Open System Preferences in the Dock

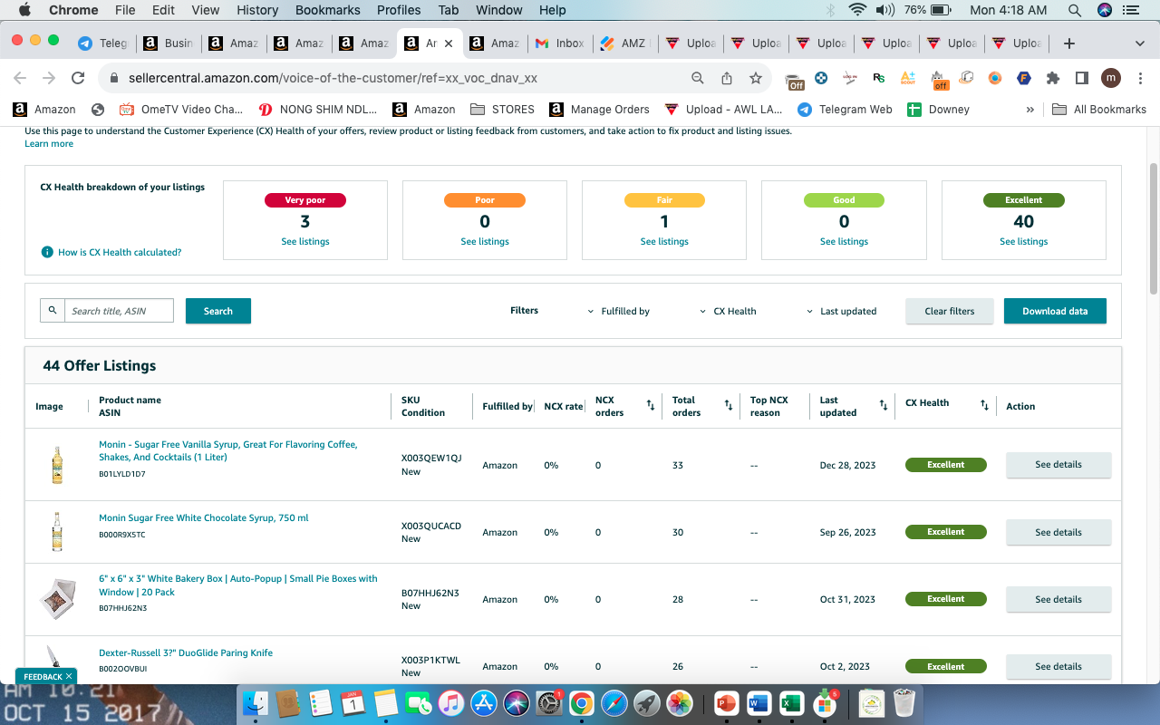click(548, 702)
